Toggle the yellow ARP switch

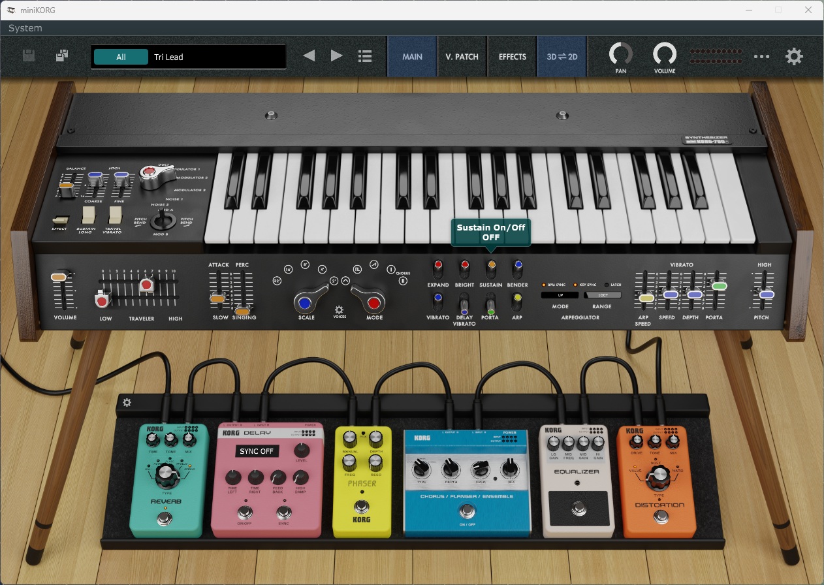(518, 301)
